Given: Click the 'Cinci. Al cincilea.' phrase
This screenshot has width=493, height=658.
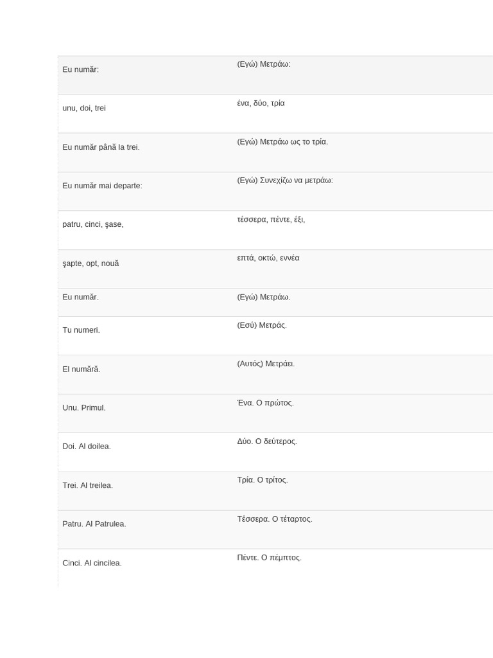Looking at the screenshot, I should 92,563.
